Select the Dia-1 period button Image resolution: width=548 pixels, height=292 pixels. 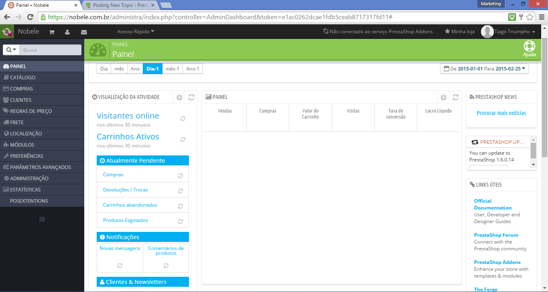click(152, 69)
